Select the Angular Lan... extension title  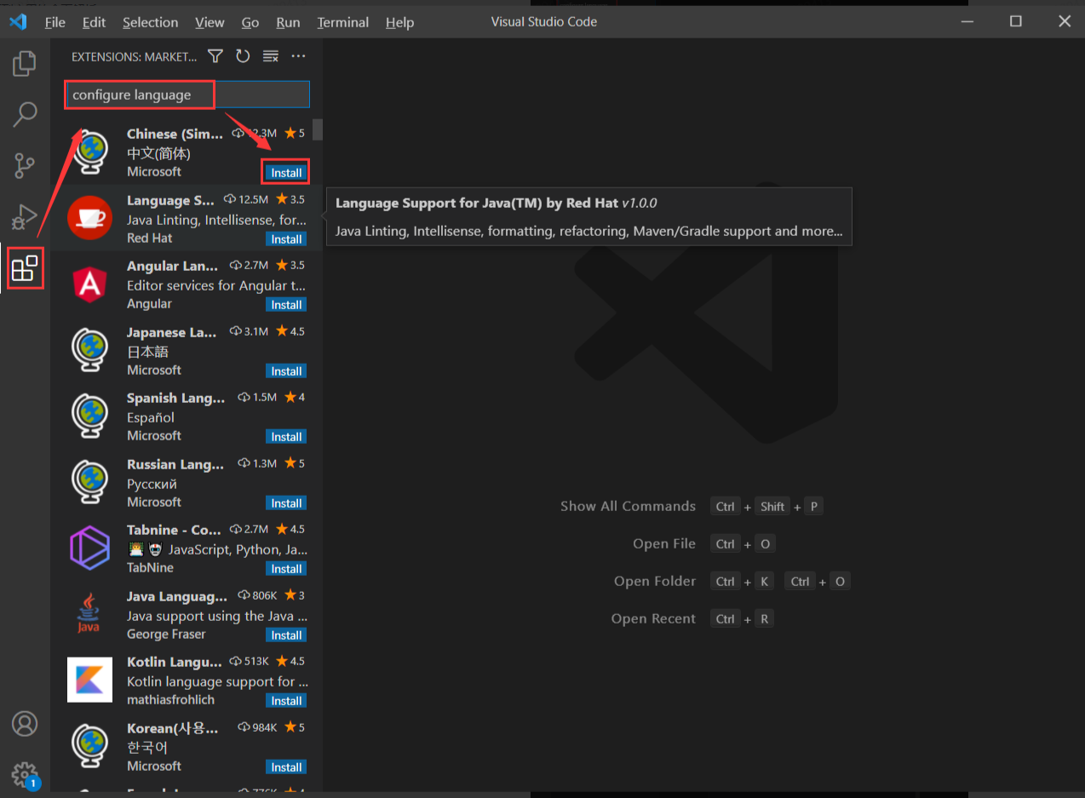[x=172, y=266]
